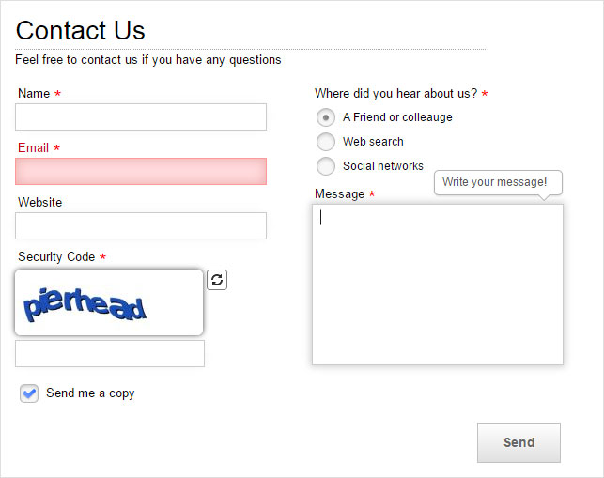The image size is (604, 478).
Task: Uncheck the 'Send me a copy' checkbox
Action: point(29,393)
